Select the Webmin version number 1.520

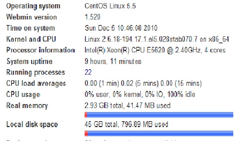[93, 17]
